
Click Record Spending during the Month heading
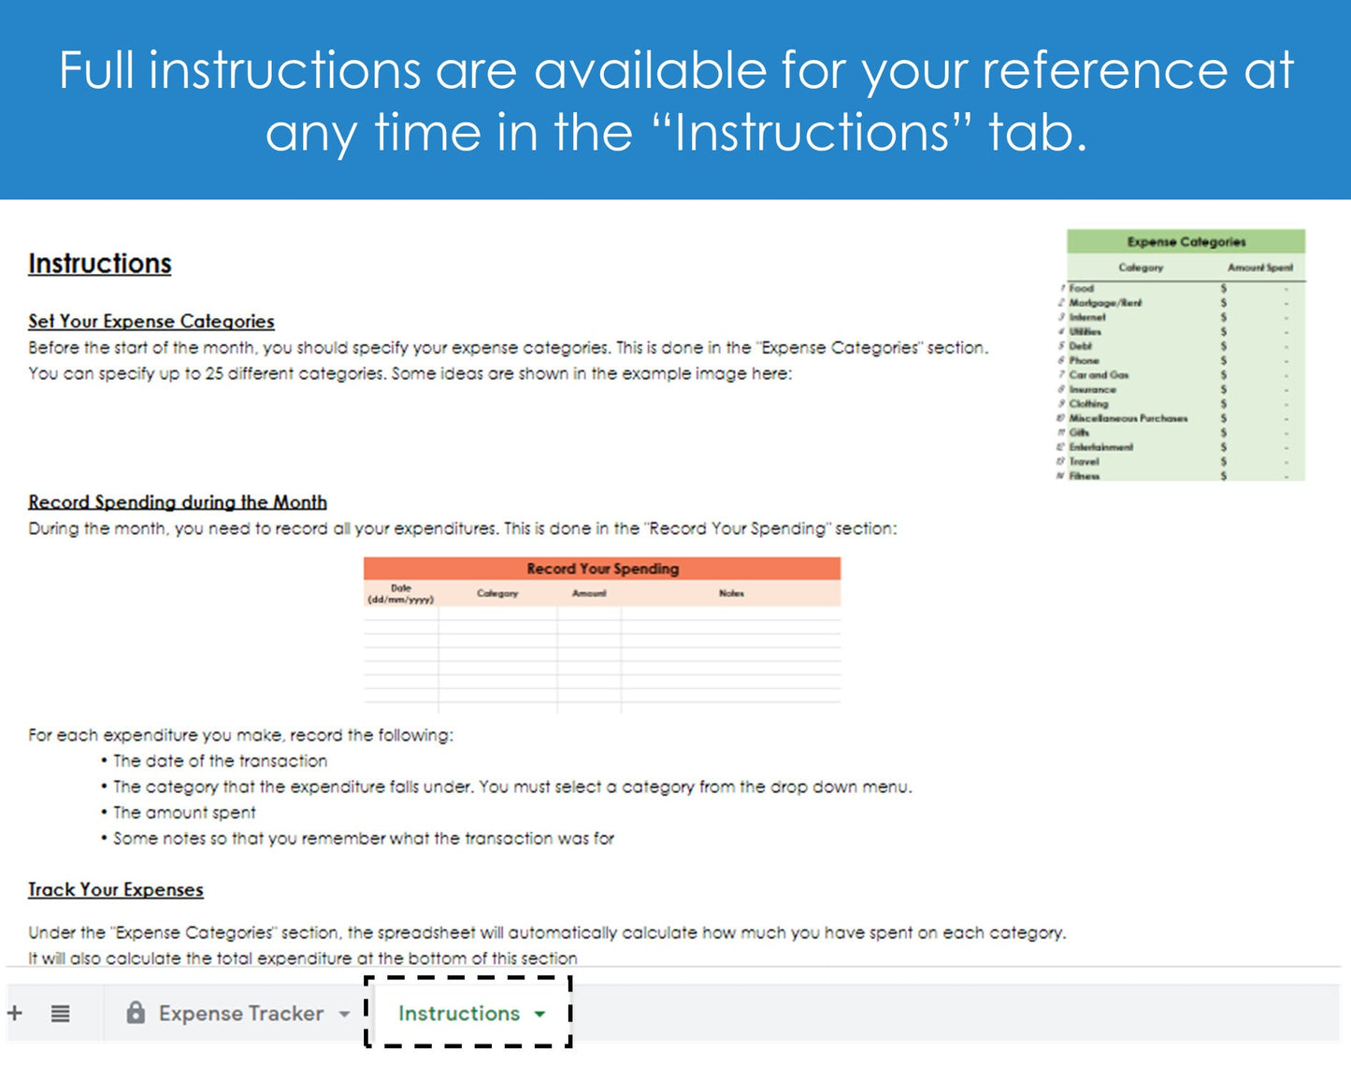pyautogui.click(x=178, y=502)
